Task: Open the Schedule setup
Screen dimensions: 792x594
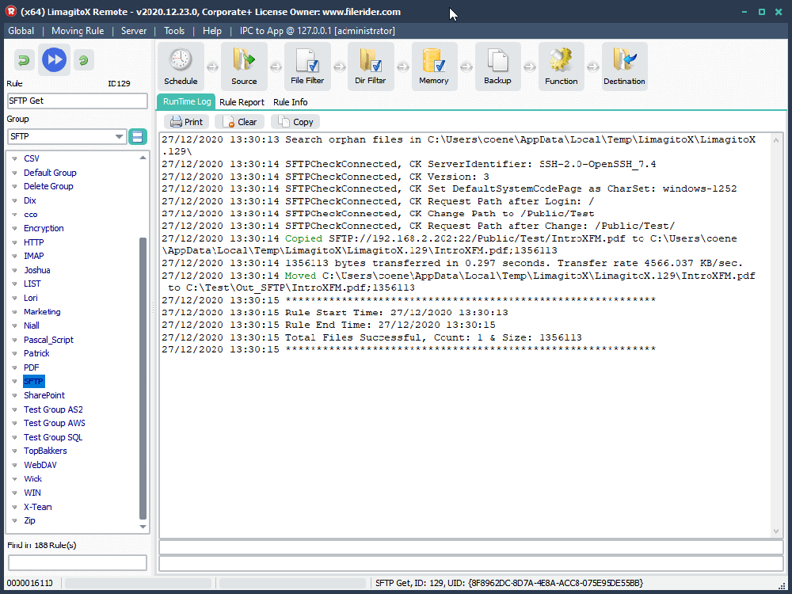Action: (x=181, y=67)
